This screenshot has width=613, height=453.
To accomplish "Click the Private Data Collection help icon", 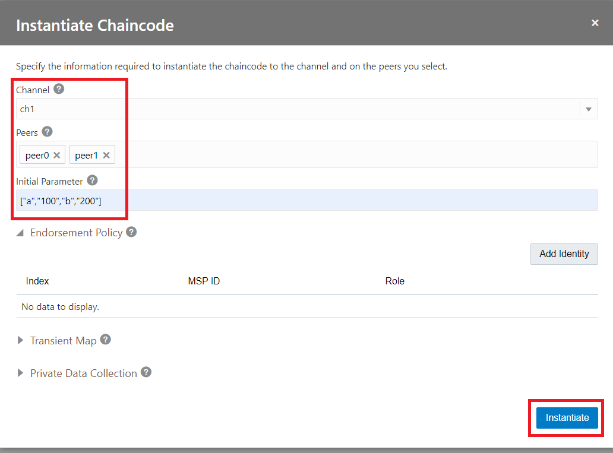I will 146,372.
